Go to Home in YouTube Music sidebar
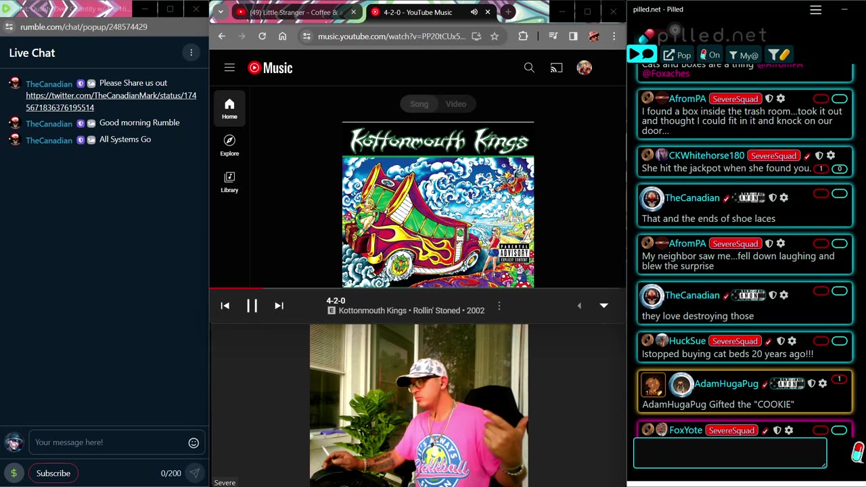Image resolution: width=866 pixels, height=487 pixels. [x=229, y=108]
